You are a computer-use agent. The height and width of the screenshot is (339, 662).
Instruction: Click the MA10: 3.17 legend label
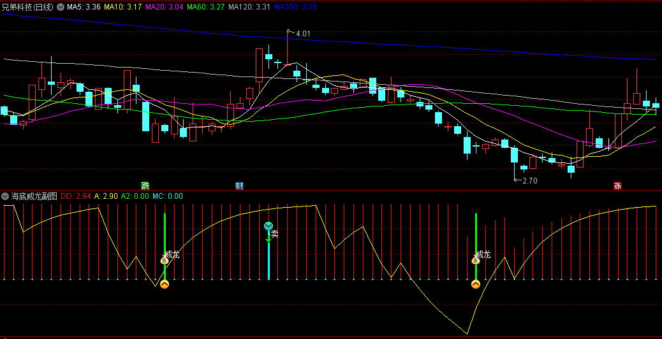click(x=123, y=7)
